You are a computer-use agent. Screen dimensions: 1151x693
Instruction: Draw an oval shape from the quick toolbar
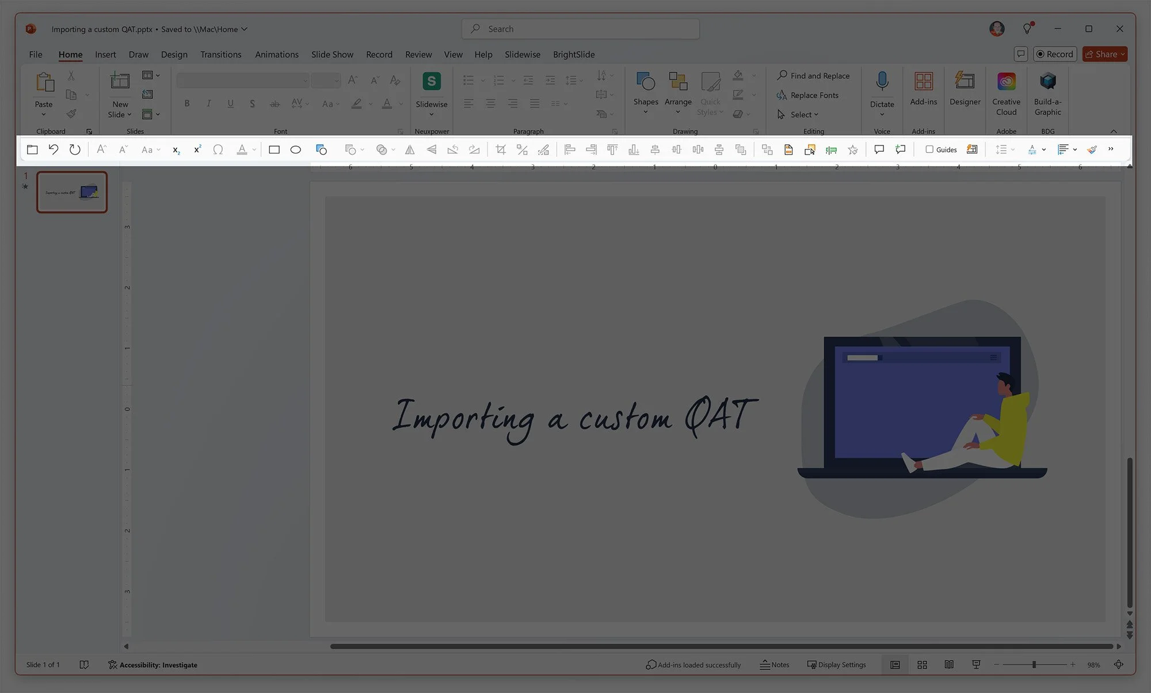tap(296, 150)
